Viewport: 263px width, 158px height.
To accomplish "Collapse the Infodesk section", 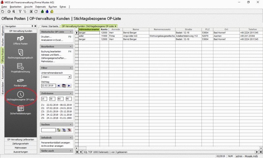I will (71, 138).
